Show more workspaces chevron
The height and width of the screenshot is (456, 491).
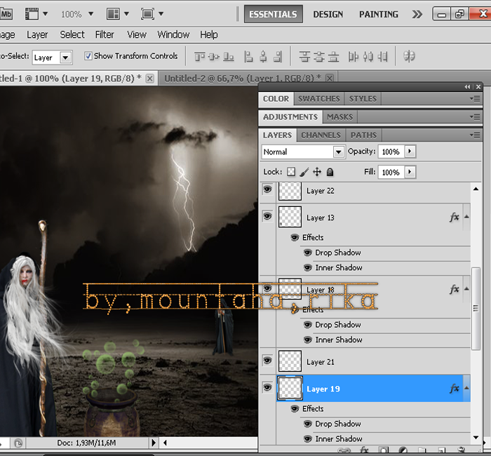point(417,14)
